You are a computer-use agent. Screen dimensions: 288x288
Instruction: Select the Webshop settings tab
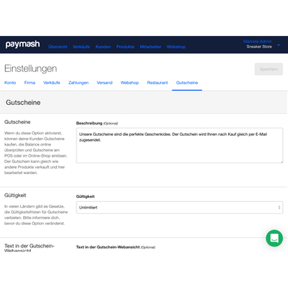coord(130,82)
